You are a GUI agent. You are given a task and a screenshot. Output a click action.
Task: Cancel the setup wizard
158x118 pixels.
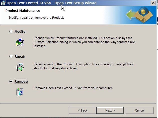tap(140, 110)
